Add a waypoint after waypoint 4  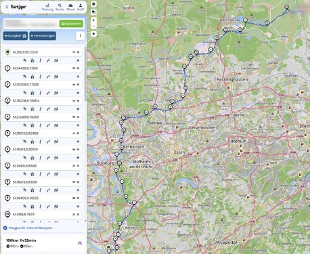[x=78, y=125]
